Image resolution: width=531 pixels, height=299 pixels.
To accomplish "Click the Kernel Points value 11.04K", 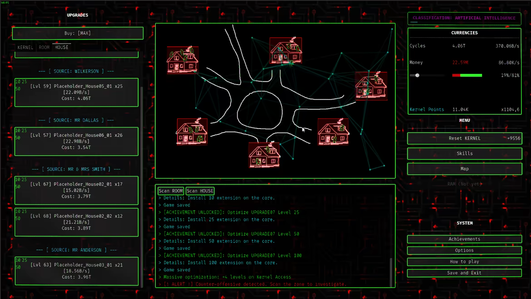I will tap(460, 110).
